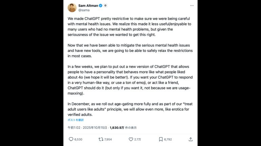Open the Sam Altman display name link

point(87,6)
